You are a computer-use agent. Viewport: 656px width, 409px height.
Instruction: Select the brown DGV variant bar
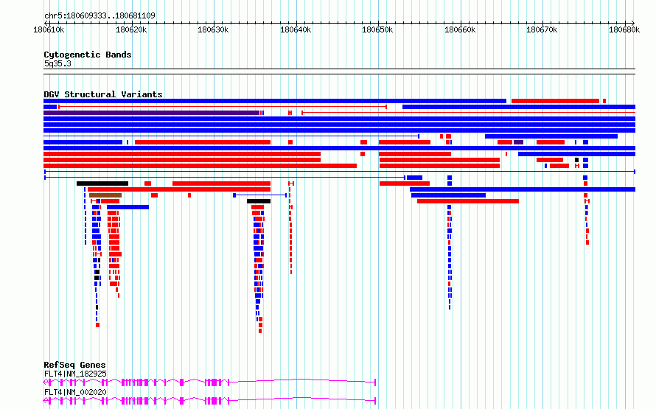105,195
